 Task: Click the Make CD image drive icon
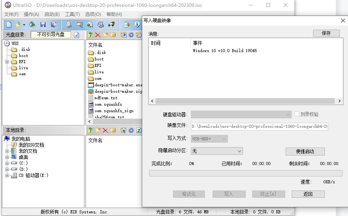(x=68, y=24)
